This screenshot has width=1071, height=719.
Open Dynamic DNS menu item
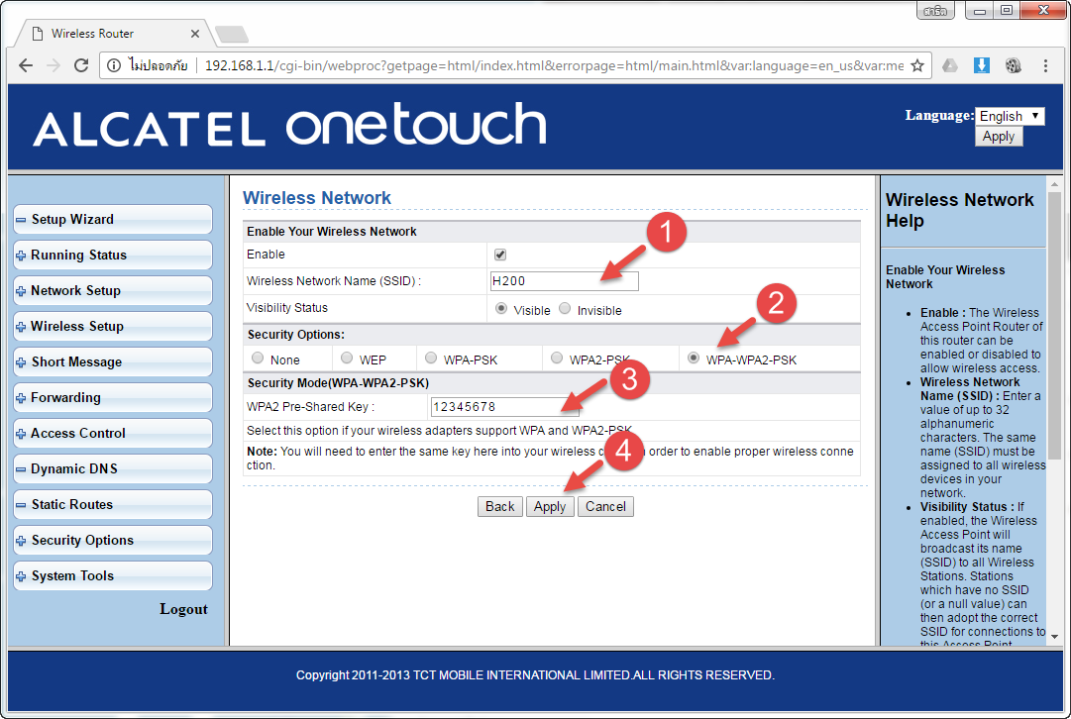coord(113,469)
